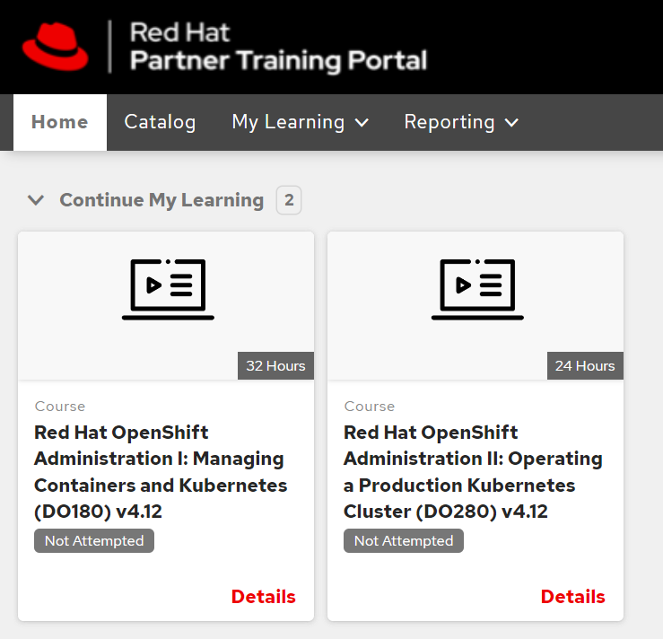Collapse the Continue My Learning section chevron
The height and width of the screenshot is (639, 663).
coord(36,200)
